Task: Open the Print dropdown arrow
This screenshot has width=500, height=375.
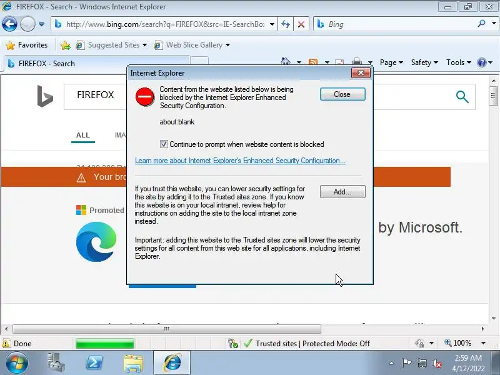Action: 370,62
